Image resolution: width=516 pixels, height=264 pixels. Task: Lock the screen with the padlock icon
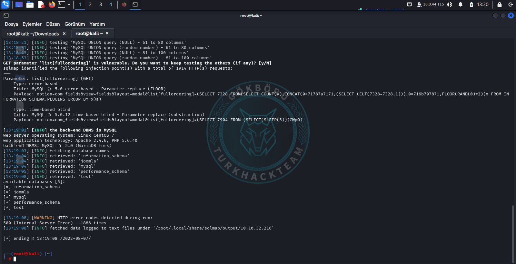point(500,5)
